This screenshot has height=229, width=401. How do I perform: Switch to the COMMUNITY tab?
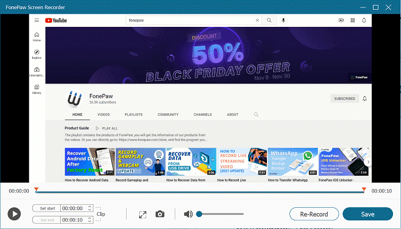point(168,114)
